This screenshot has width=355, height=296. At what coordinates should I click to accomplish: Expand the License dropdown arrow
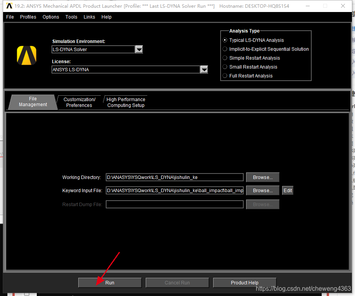point(204,69)
